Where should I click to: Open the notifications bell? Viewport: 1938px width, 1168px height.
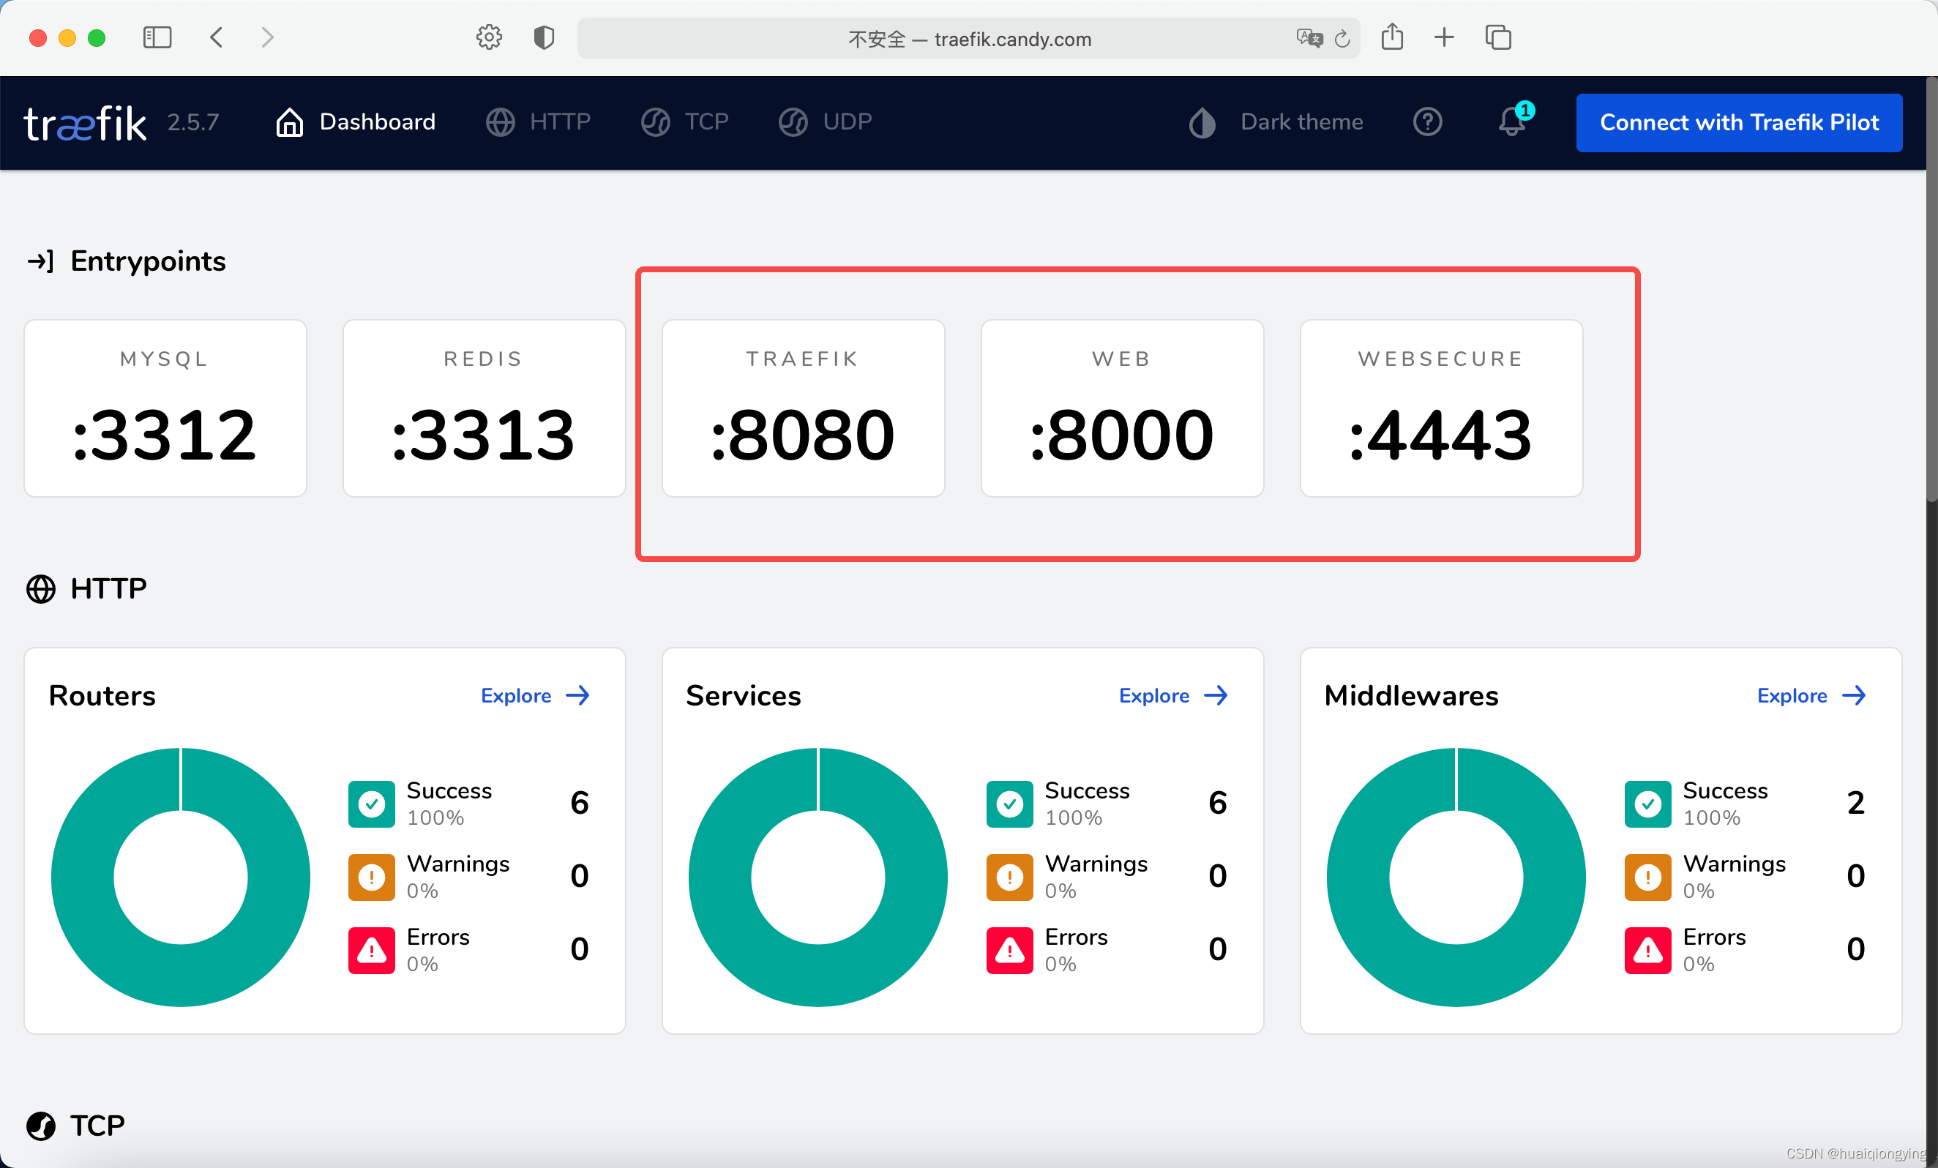click(x=1513, y=122)
